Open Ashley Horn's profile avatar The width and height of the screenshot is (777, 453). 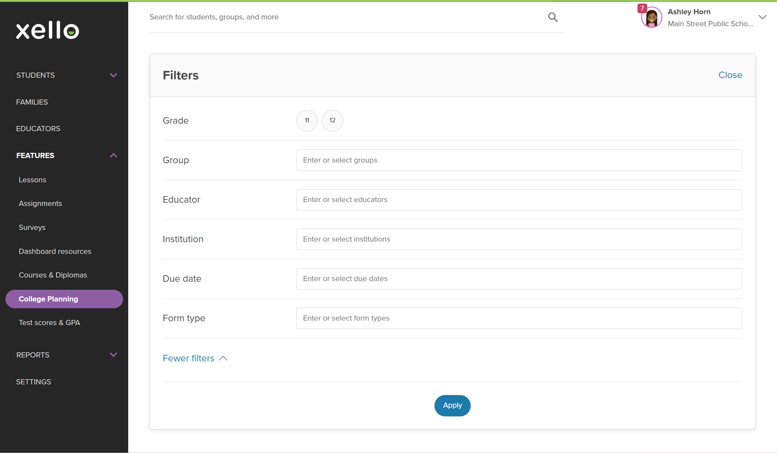pos(651,17)
